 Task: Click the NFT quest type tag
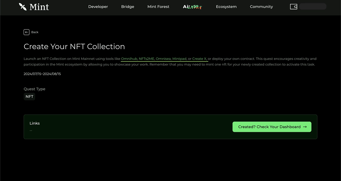(x=30, y=96)
